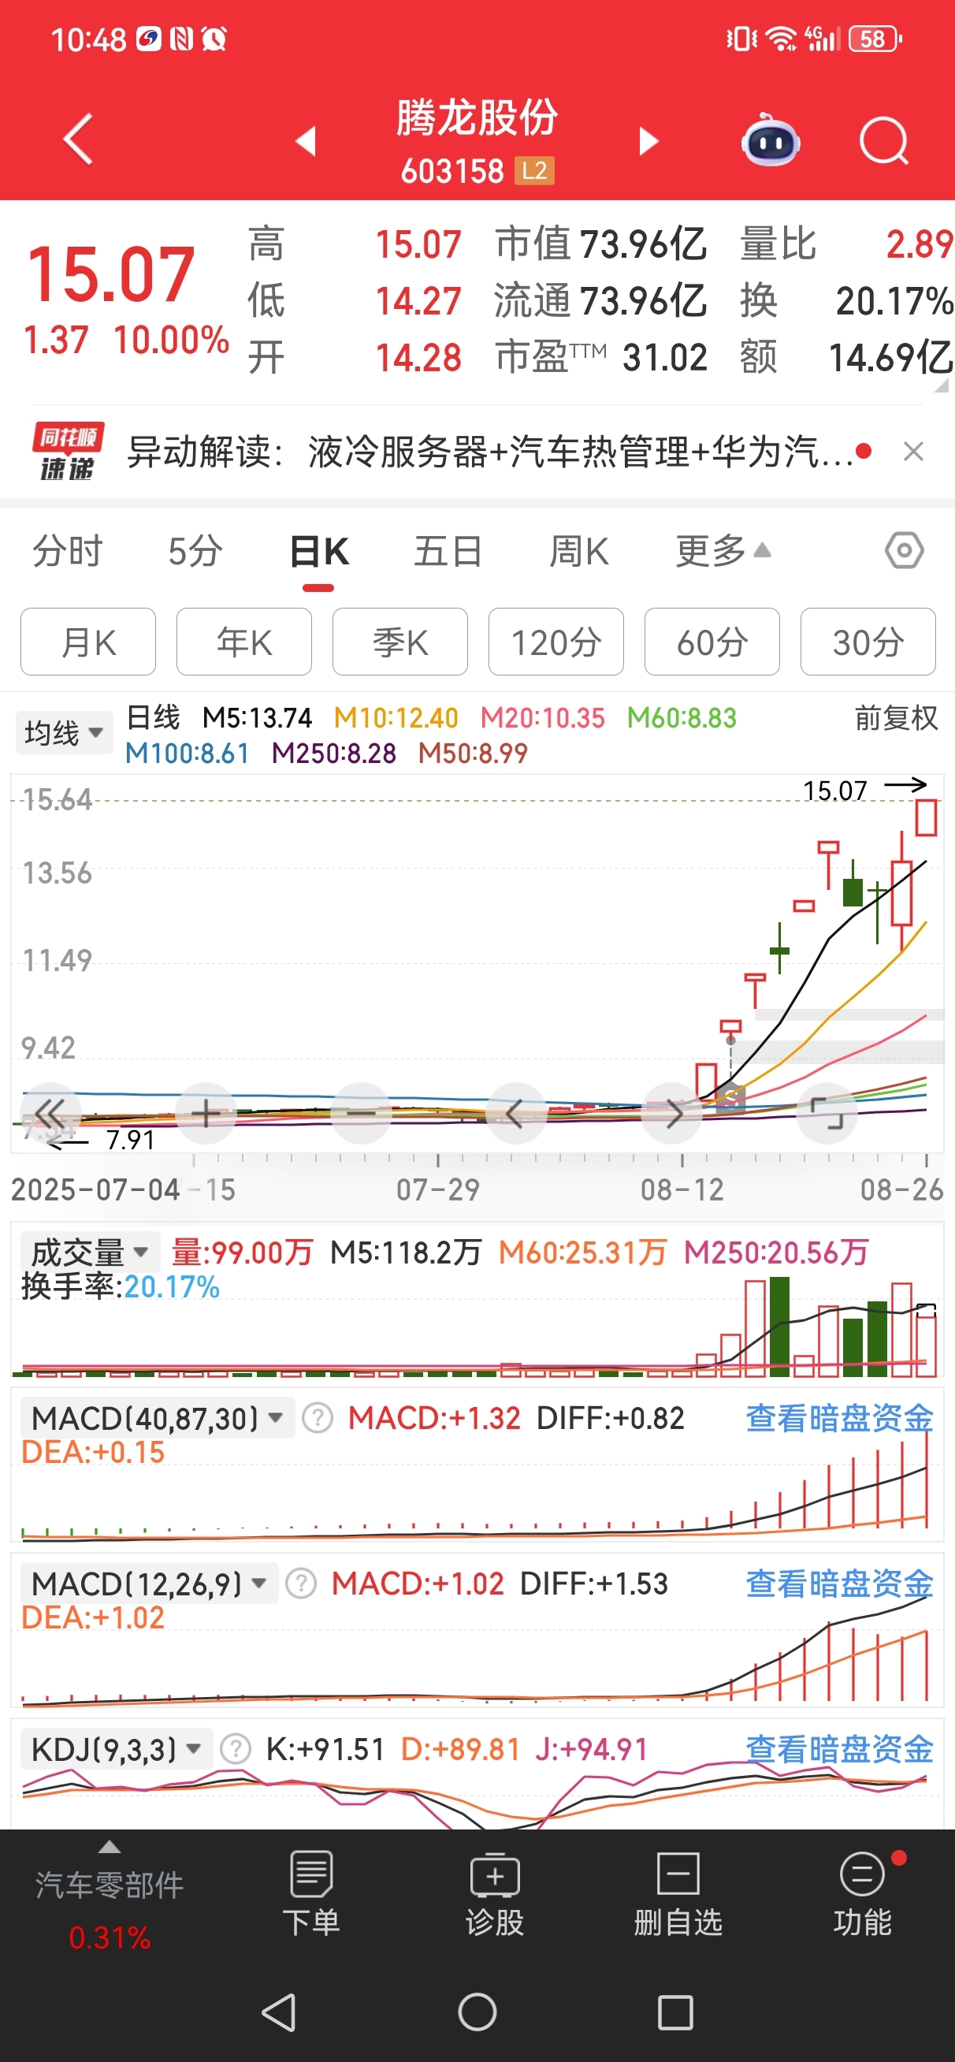Viewport: 955px width, 2062px height.
Task: Open help for MACD(12,26,9)
Action: (301, 1584)
